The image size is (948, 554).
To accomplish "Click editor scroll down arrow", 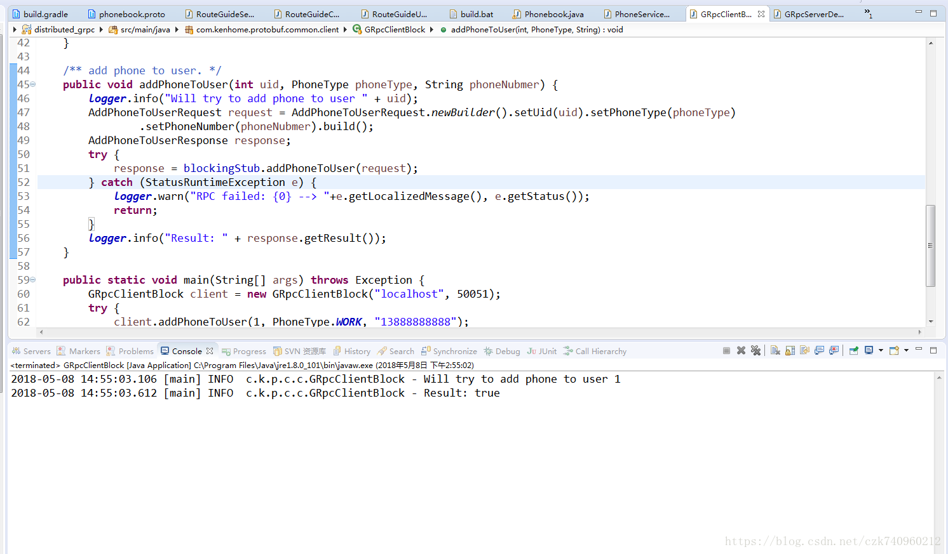I will pos(930,322).
